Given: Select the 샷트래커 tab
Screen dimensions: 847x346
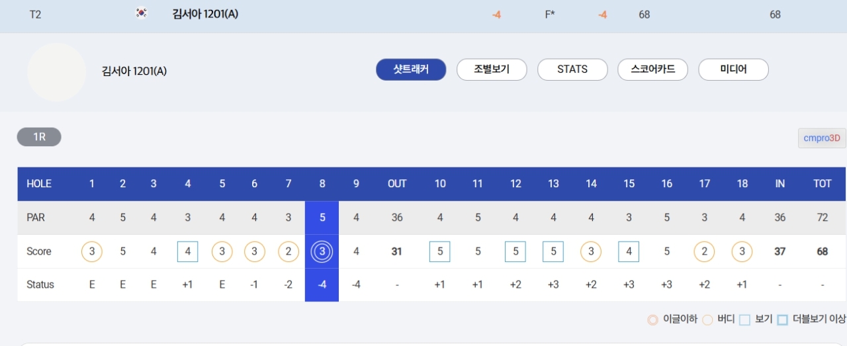Looking at the screenshot, I should click(x=411, y=69).
